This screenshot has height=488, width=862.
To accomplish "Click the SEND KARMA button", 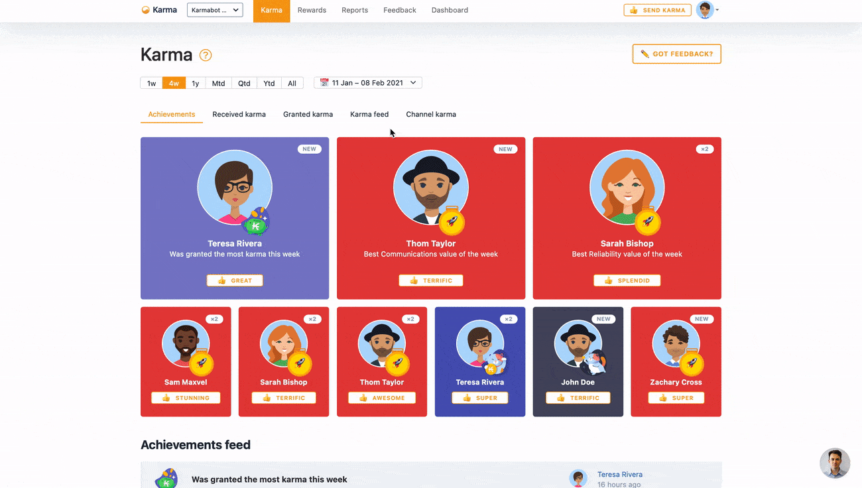I will coord(657,10).
